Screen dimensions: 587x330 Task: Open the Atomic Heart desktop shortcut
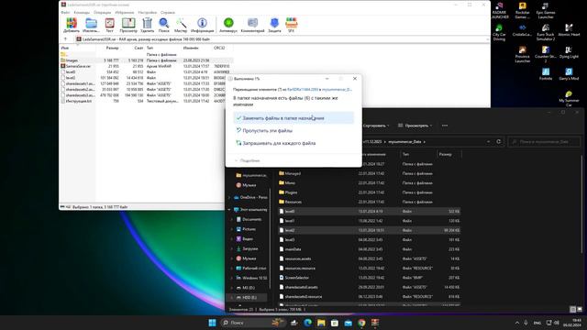coord(569,30)
